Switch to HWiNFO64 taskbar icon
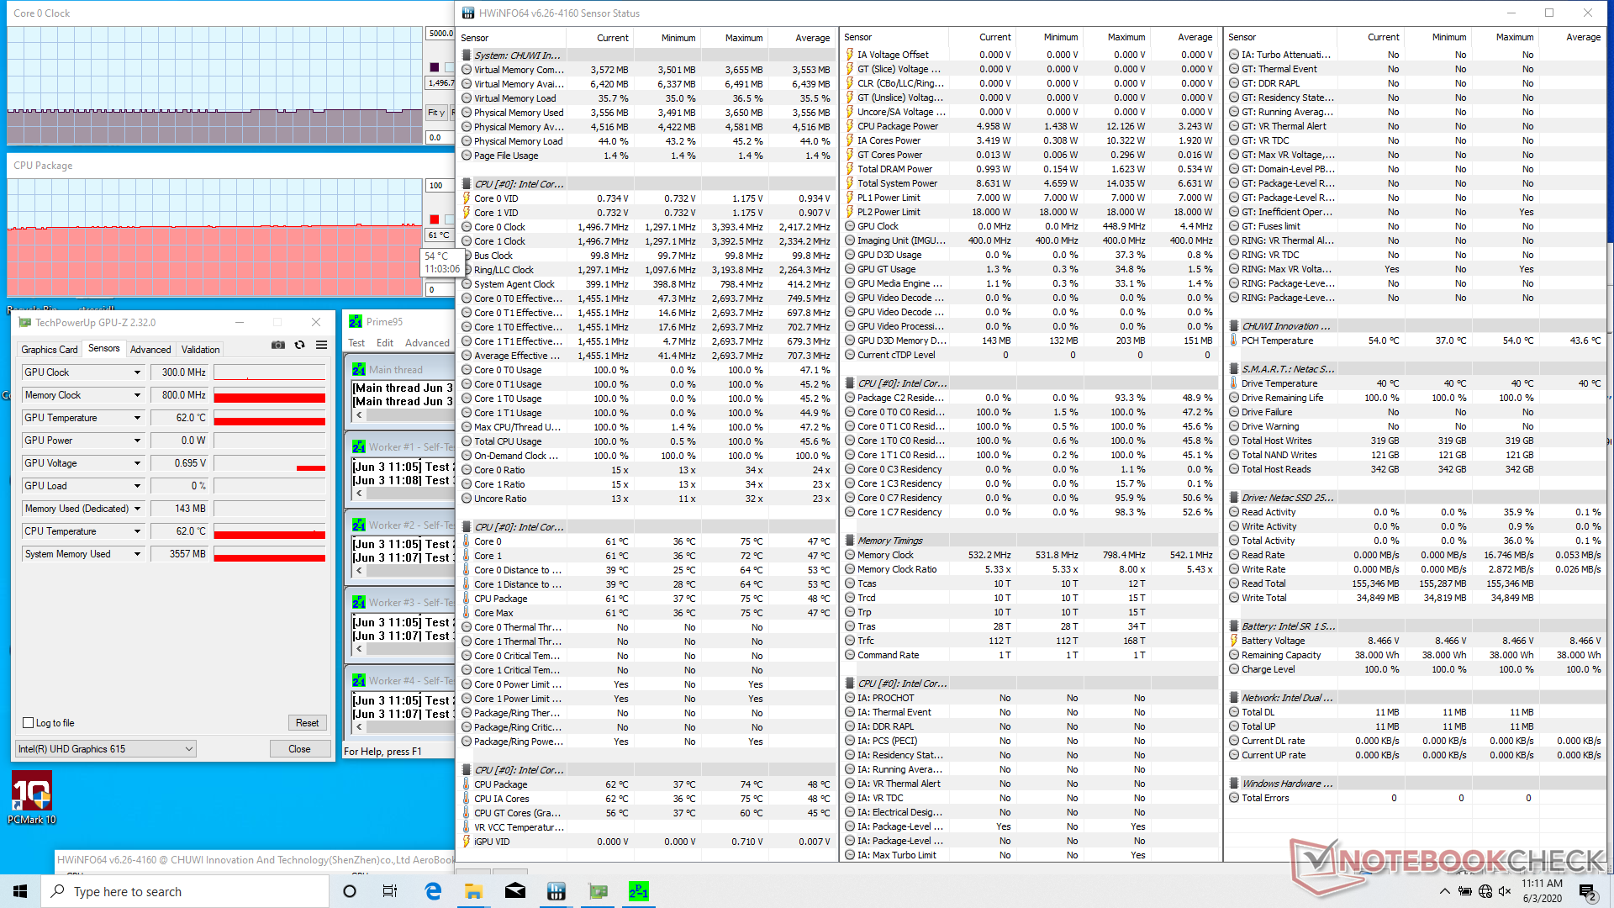 pos(556,891)
